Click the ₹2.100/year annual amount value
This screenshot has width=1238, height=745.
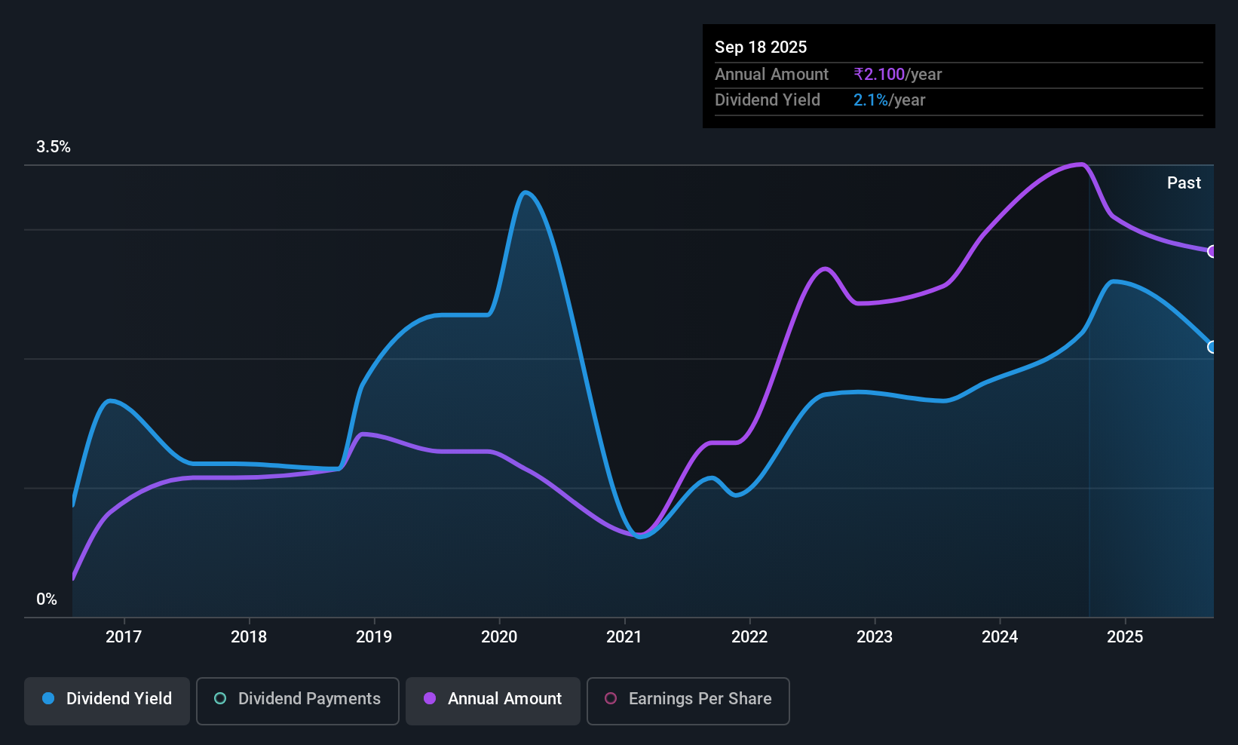(898, 74)
